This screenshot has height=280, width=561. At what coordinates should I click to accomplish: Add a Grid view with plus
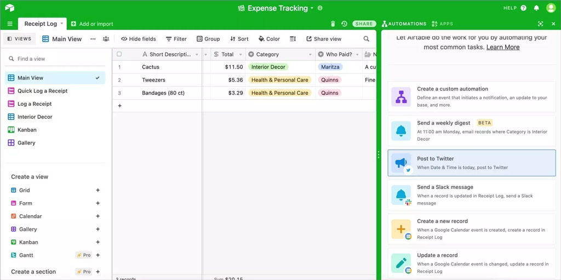click(x=98, y=190)
